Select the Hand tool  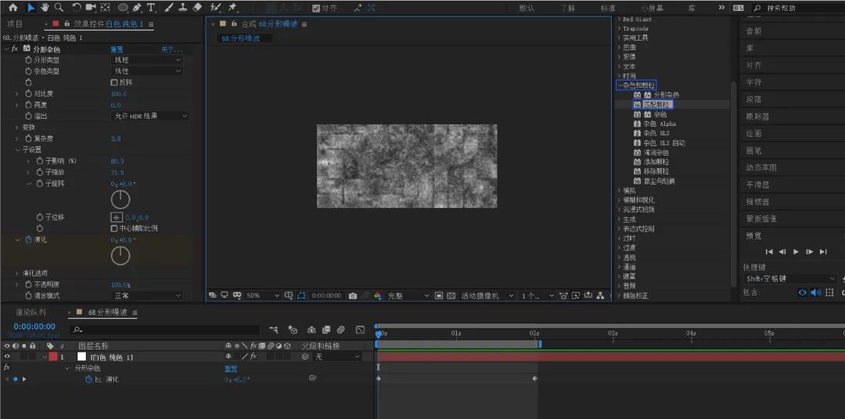[x=45, y=8]
